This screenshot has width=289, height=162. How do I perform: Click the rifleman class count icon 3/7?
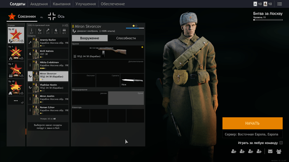pyautogui.click(x=31, y=31)
